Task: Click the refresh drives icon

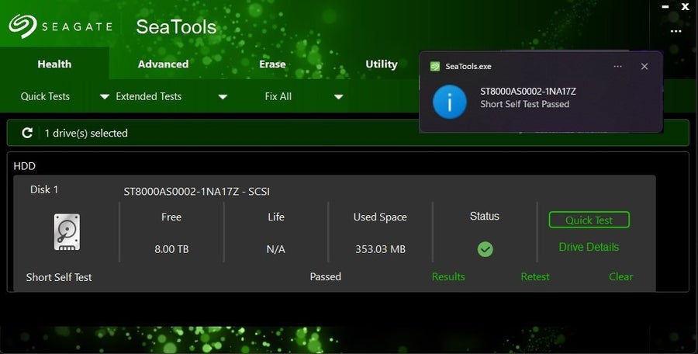Action: coord(27,133)
